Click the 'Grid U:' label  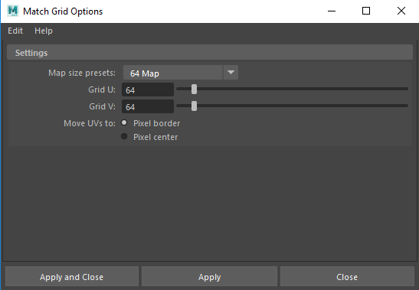102,90
